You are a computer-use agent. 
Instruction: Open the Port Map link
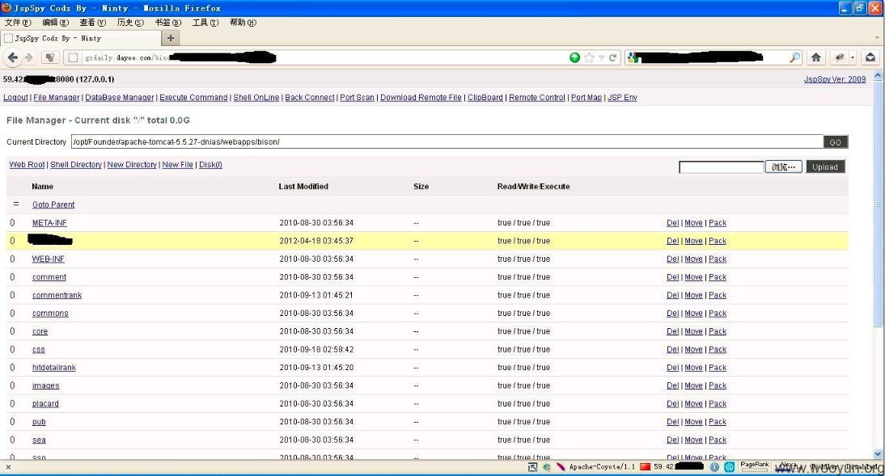(586, 98)
